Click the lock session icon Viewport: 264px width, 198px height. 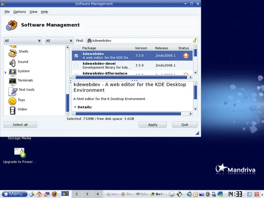click(x=249, y=194)
